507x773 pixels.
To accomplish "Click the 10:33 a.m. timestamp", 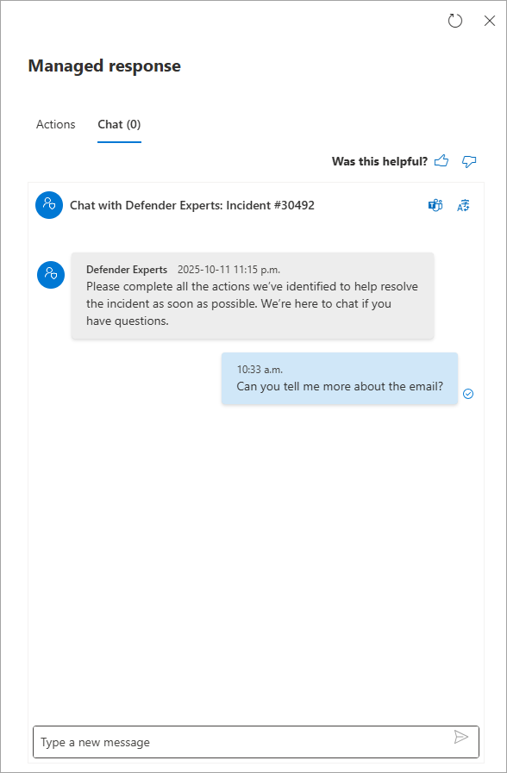I will click(x=260, y=370).
